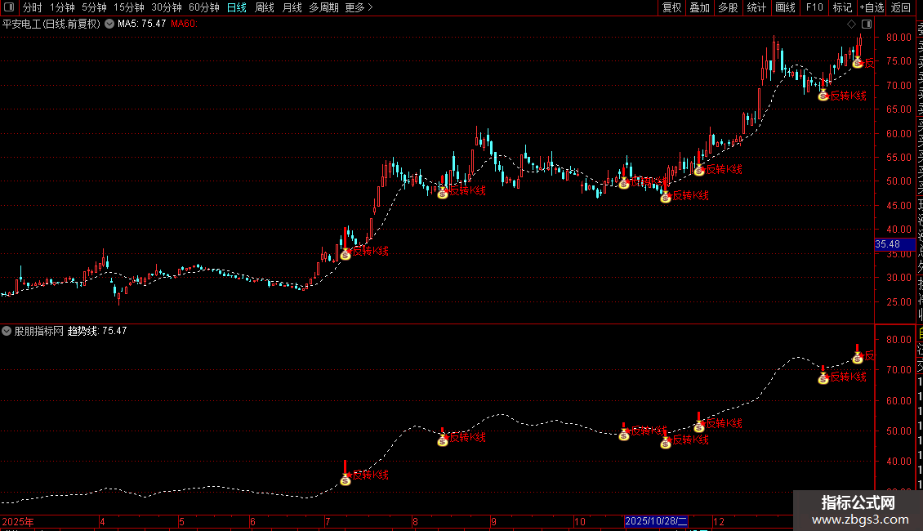Select the 30分钟 period tab
Viewport: 923px width, 531px height.
point(166,7)
